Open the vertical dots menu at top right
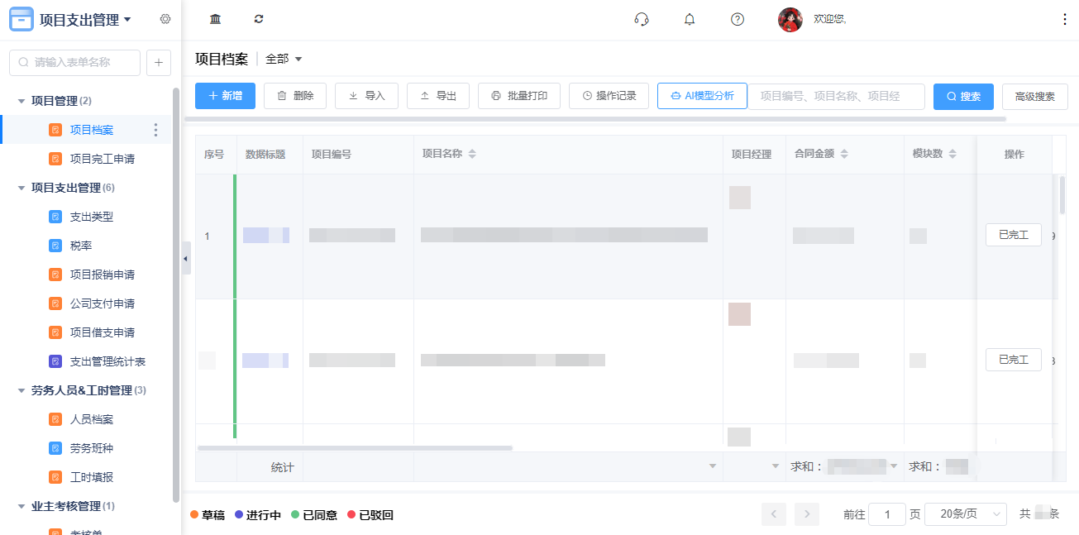The width and height of the screenshot is (1079, 535). pos(1065,19)
